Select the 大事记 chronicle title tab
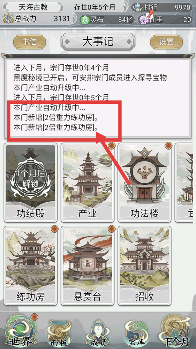 (x=98, y=42)
